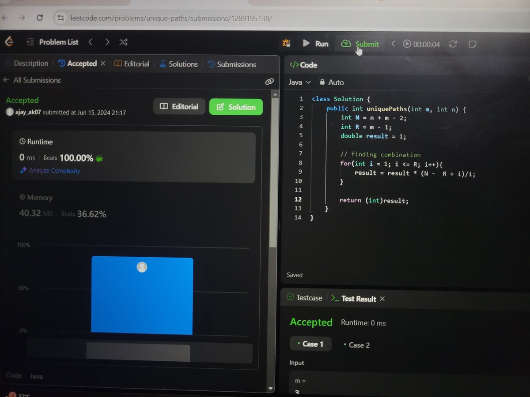Open the notes sticky icon
Image resolution: width=530 pixels, height=397 pixels.
coord(472,45)
